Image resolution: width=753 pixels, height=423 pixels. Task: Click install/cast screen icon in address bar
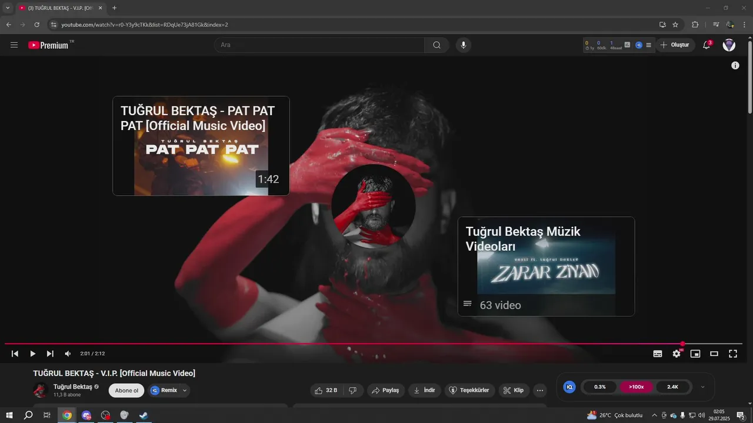(x=663, y=25)
